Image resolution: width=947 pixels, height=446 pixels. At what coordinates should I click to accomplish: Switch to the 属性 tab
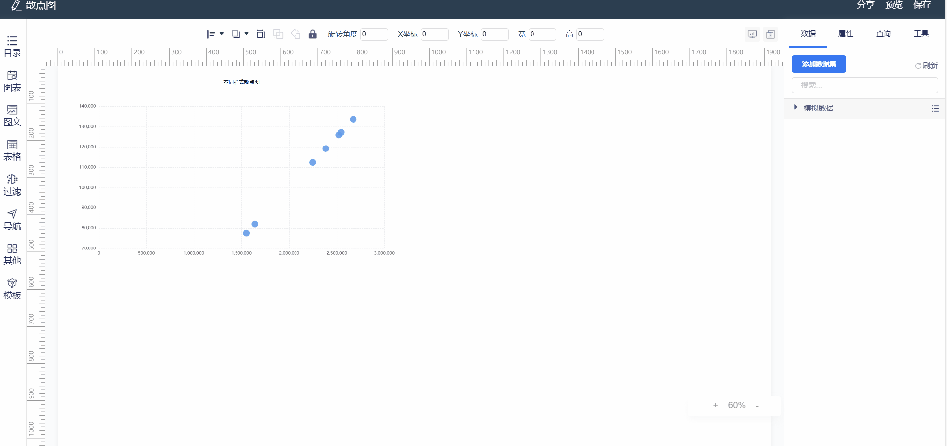[x=846, y=34]
